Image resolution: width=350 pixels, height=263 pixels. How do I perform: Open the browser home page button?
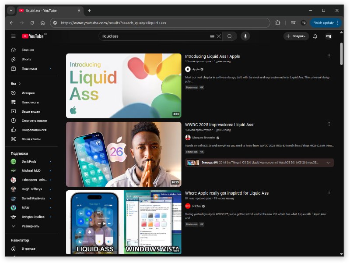[x=42, y=23]
